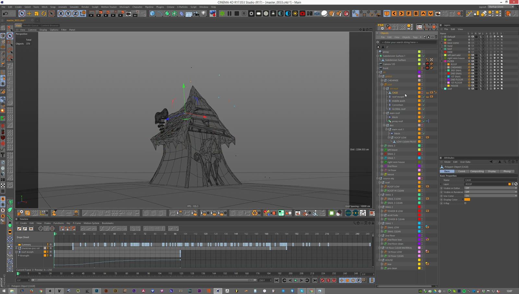519x294 pixels.
Task: Open the viewport Filter menu
Action: (x=64, y=30)
